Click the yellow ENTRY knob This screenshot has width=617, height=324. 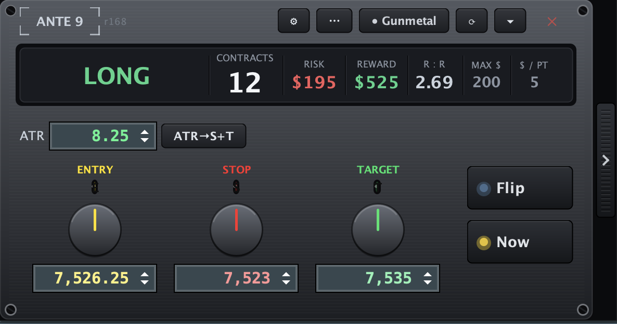click(95, 230)
